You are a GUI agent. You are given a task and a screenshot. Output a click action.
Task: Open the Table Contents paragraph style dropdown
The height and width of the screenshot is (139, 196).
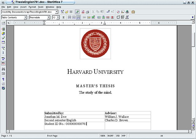(x=25, y=17)
